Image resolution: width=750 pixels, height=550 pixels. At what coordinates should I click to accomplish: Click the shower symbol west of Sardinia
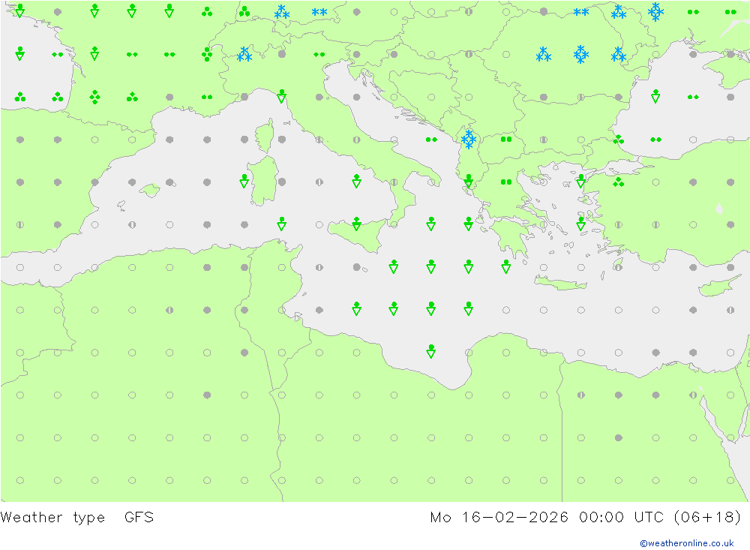(244, 181)
